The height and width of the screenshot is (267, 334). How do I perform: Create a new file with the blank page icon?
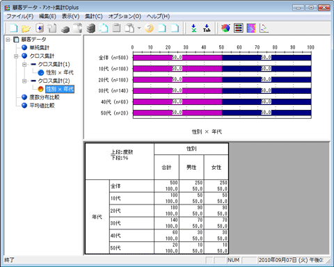[x=13, y=29]
